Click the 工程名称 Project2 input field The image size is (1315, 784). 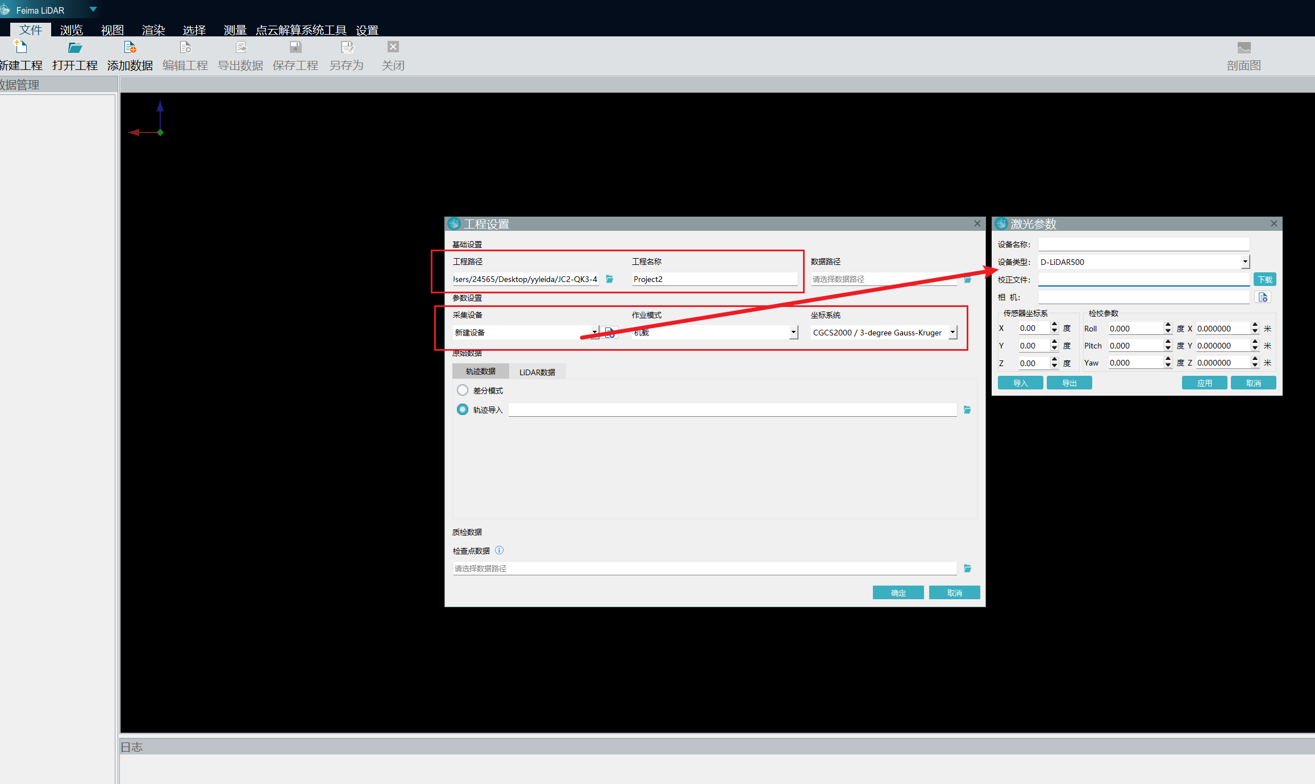coord(714,279)
